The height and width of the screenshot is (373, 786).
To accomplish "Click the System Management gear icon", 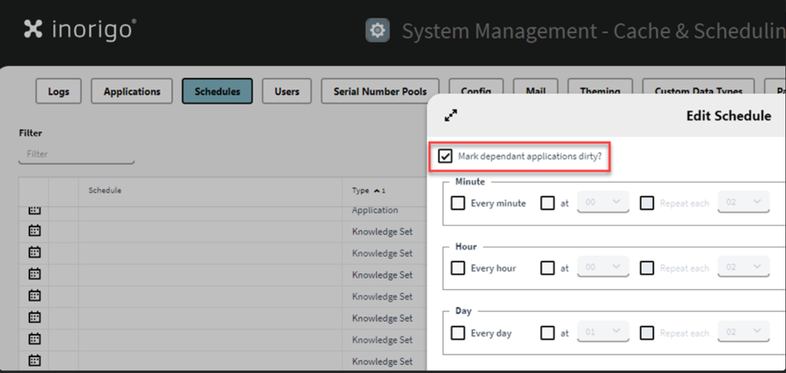I will point(377,30).
